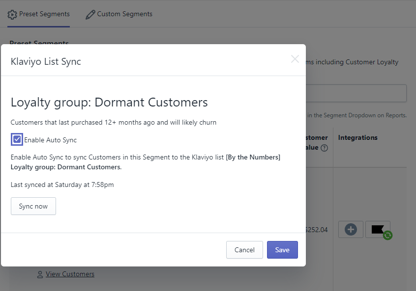Click the green sync badge on Klaviyo icon
Image resolution: width=416 pixels, height=291 pixels.
point(387,235)
